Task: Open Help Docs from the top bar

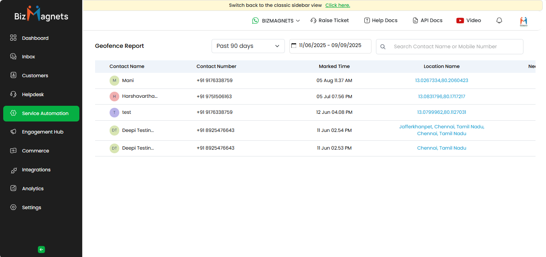Action: click(x=380, y=21)
